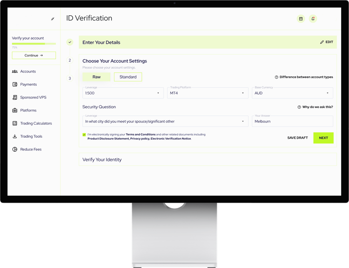The image size is (349, 268).
Task: Click the Your Answer input field
Action: click(292, 121)
